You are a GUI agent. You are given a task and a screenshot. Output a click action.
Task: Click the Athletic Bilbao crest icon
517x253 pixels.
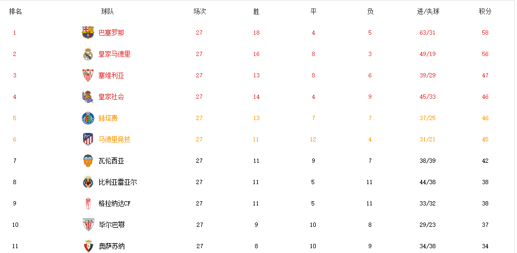[88, 225]
